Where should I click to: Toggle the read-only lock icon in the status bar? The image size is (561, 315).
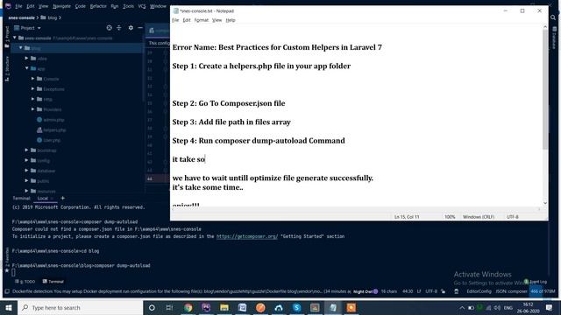443,291
